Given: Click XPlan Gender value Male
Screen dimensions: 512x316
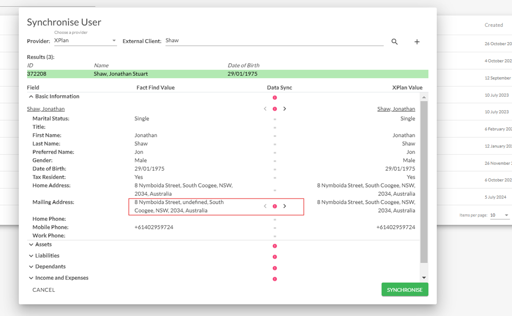Looking at the screenshot, I should [x=409, y=160].
